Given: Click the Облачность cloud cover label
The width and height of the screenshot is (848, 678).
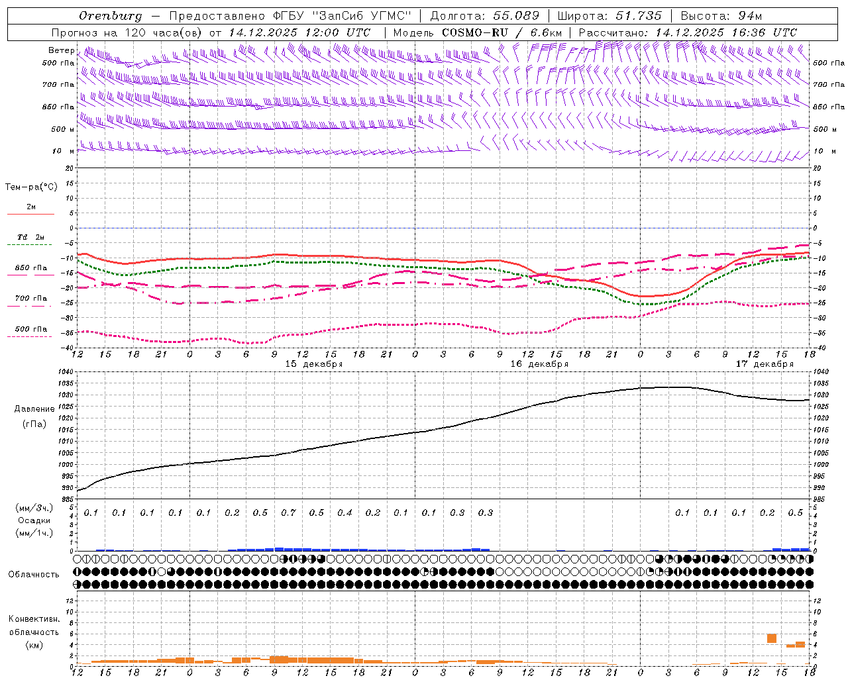Looking at the screenshot, I should click(34, 575).
